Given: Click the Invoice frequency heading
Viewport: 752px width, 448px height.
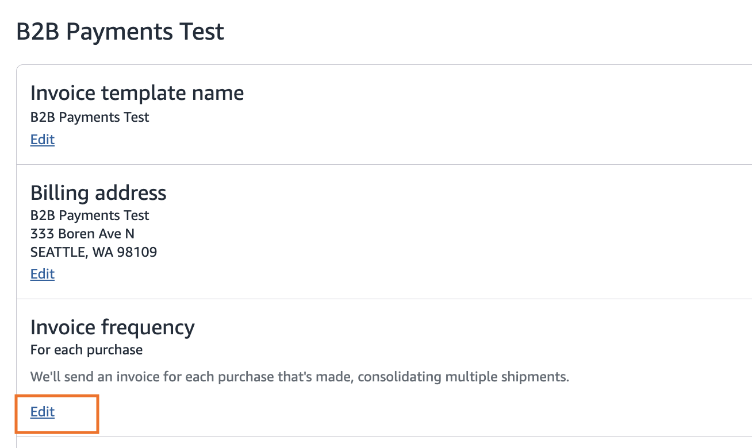Looking at the screenshot, I should [x=113, y=327].
